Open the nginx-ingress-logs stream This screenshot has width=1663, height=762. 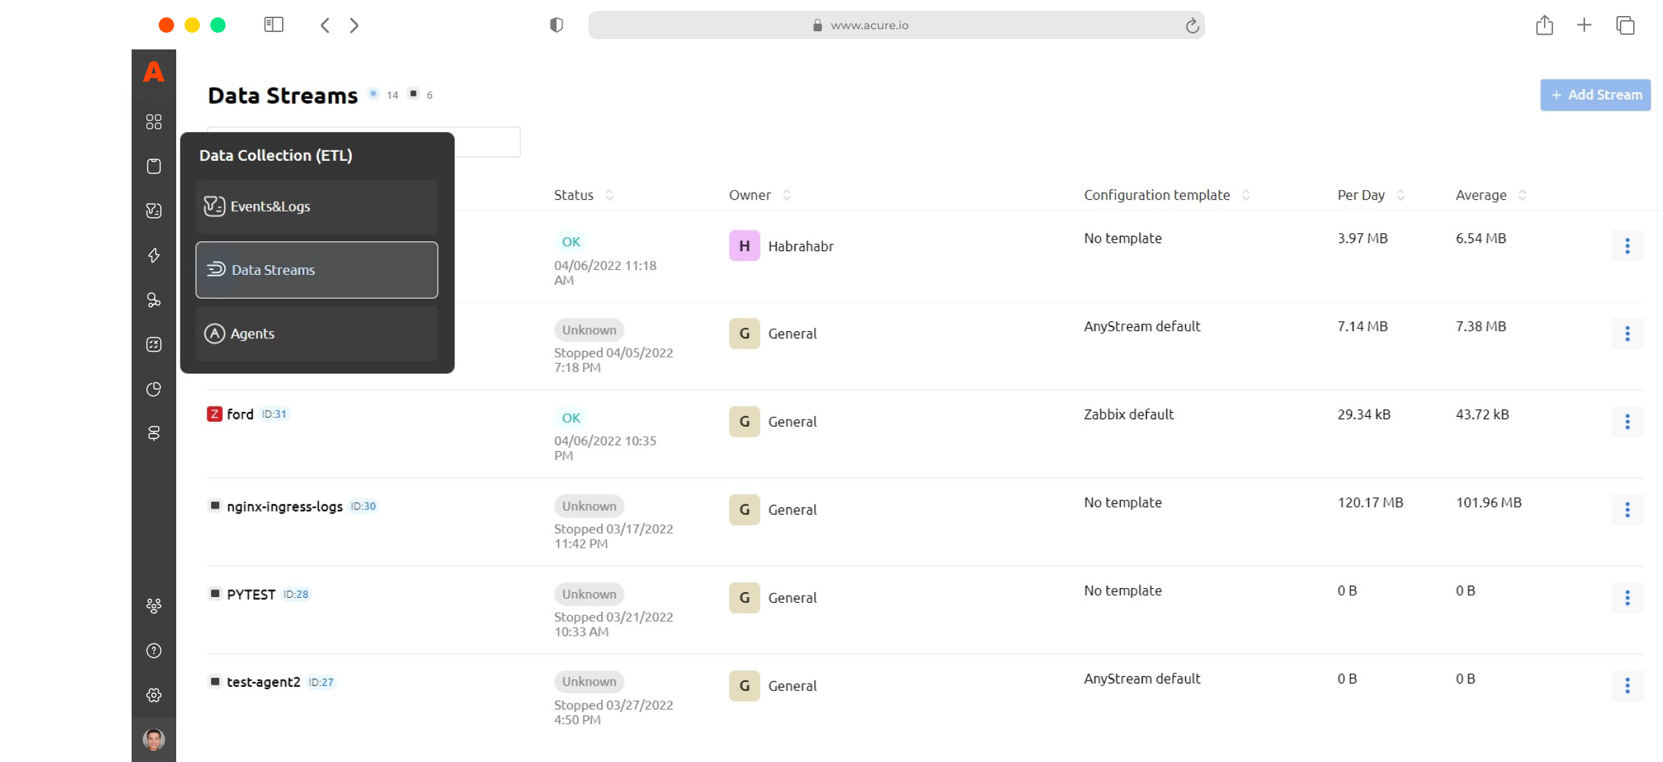(x=284, y=507)
